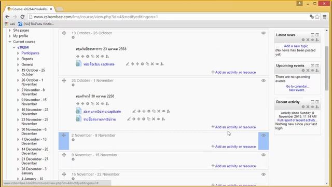The image size is (332, 187).
Task: Delete label dated 30 in 26 October section
Action: (98, 104)
